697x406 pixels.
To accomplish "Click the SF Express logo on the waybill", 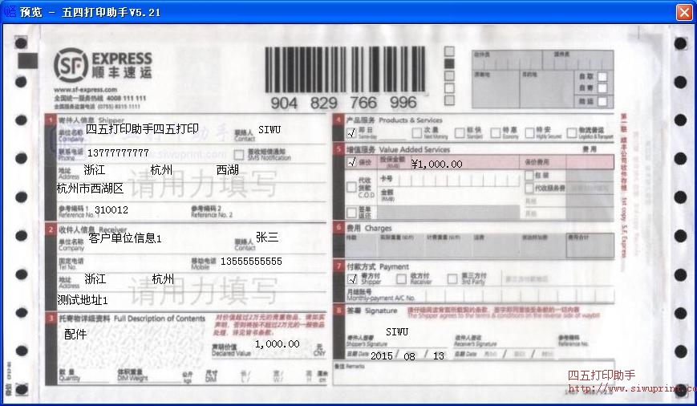I will point(103,65).
